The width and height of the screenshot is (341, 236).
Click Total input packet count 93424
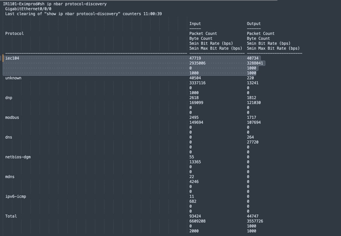(195, 216)
